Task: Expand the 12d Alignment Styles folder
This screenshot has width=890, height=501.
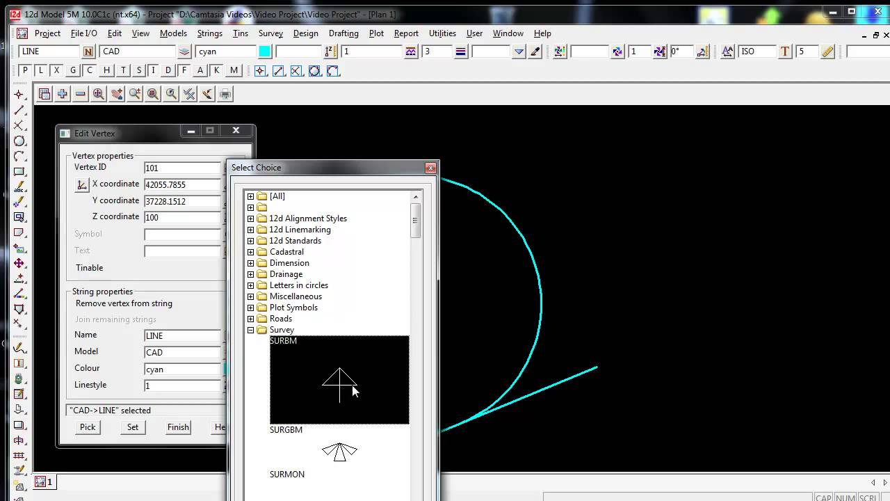Action: (250, 218)
